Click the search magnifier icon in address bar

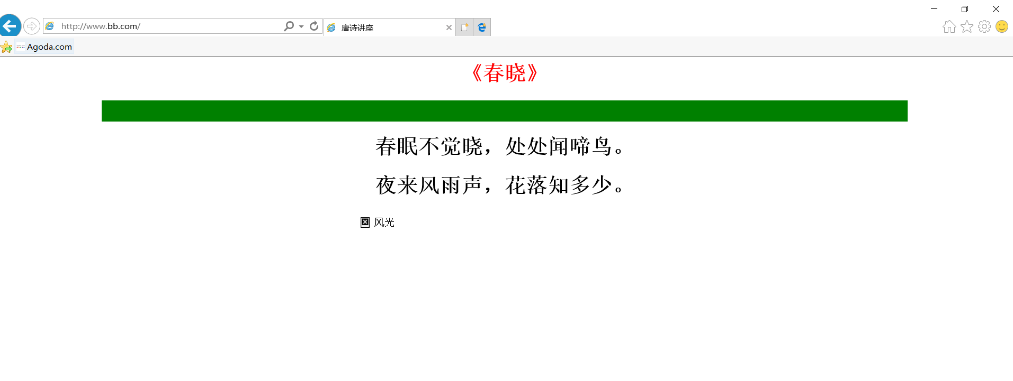(x=289, y=26)
